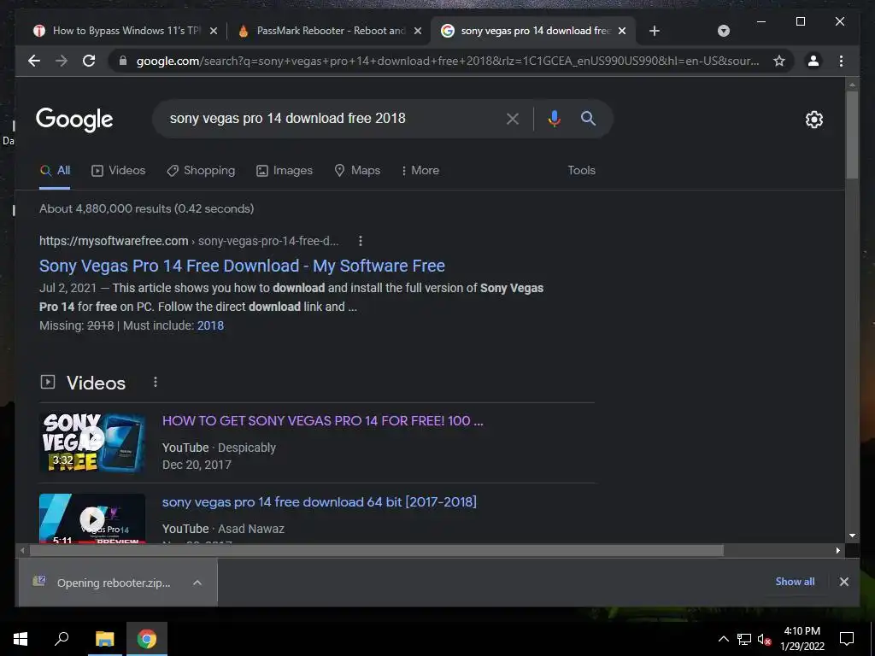Open the Chrome profile icon
The height and width of the screenshot is (656, 875).
point(813,61)
